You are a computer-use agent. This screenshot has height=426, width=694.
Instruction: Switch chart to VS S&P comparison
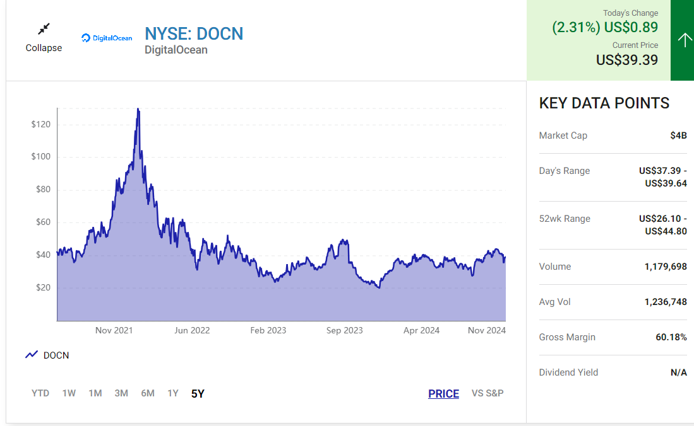[488, 393]
